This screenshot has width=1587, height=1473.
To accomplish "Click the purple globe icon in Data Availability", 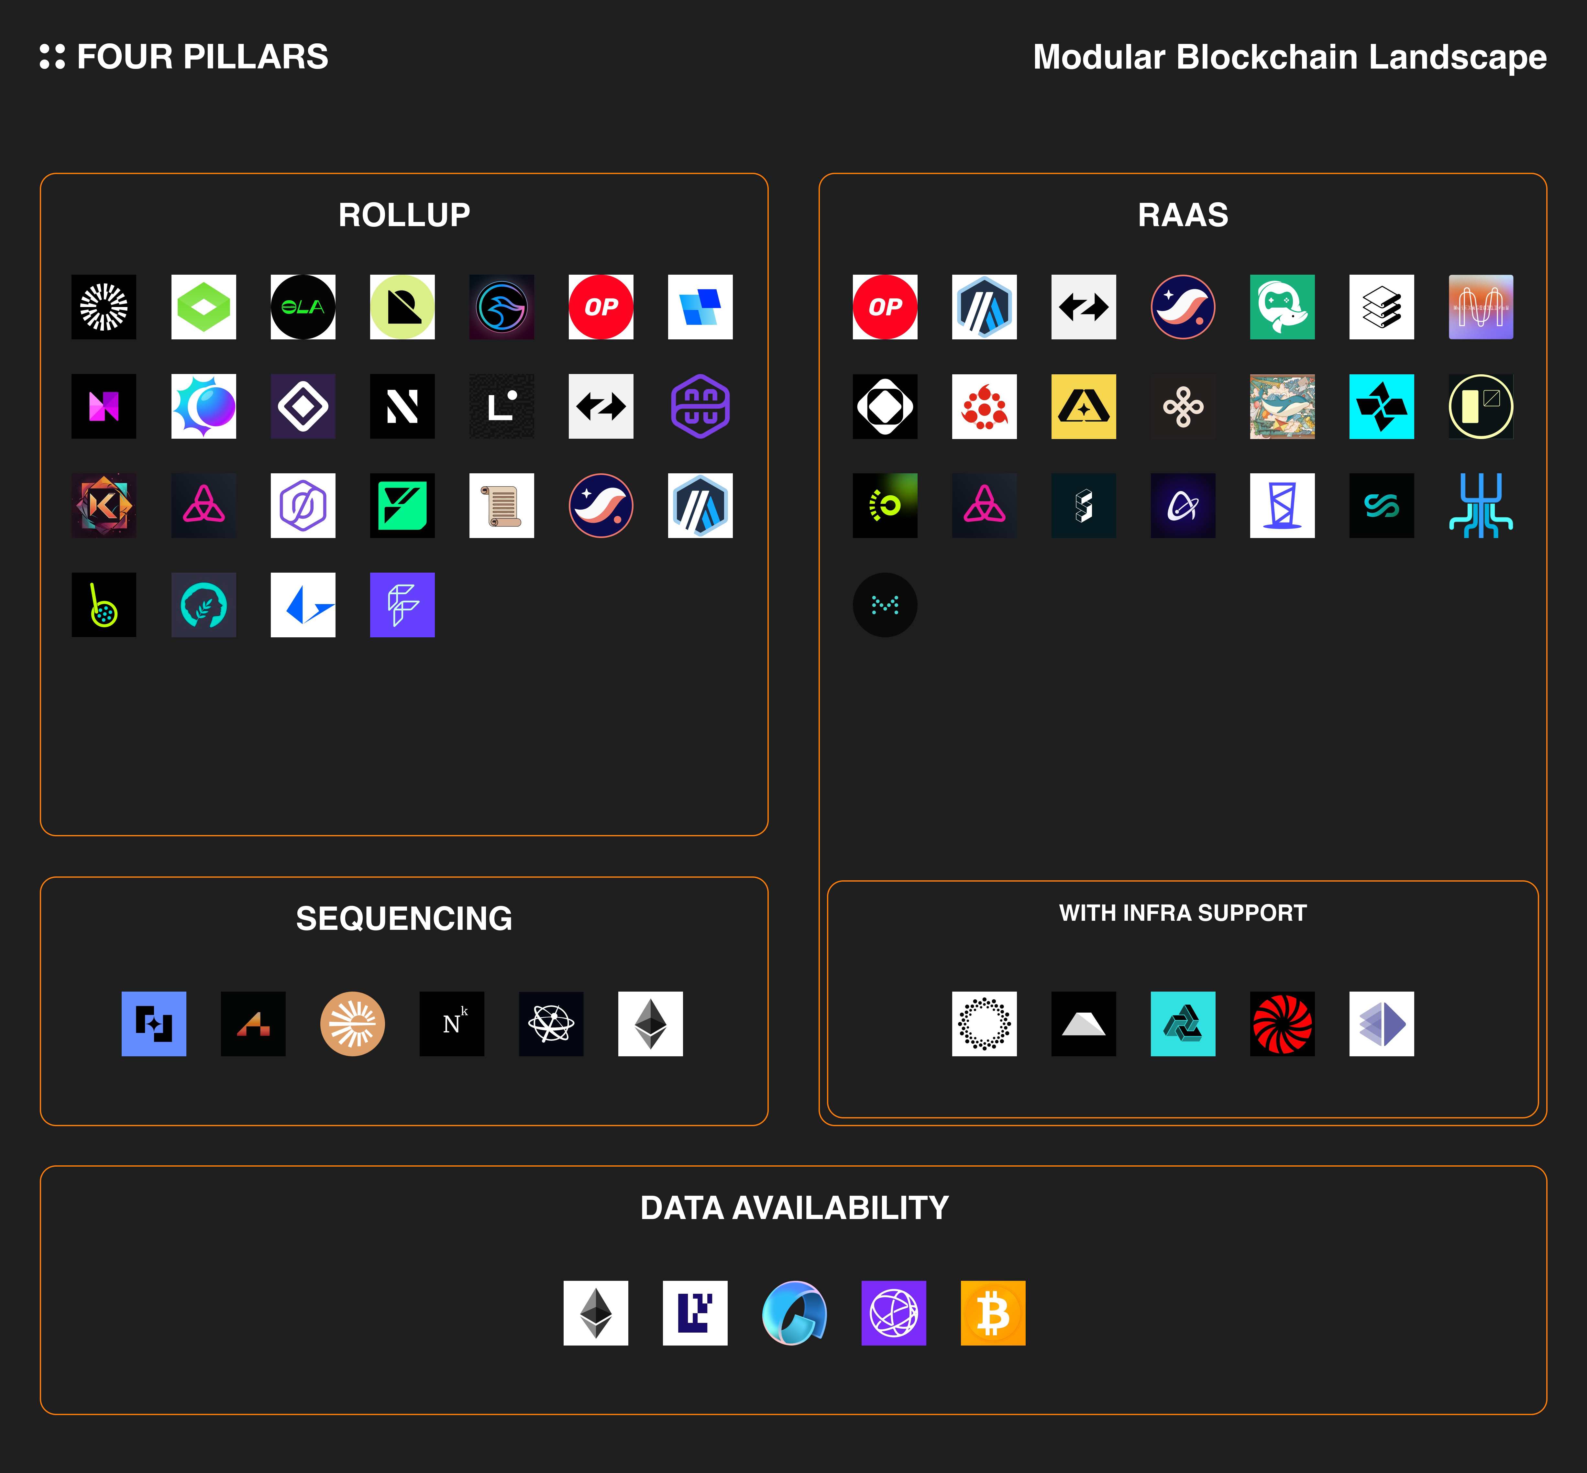I will pos(894,1313).
